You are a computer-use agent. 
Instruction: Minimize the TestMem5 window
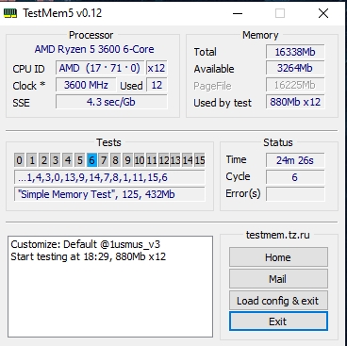tap(238, 13)
